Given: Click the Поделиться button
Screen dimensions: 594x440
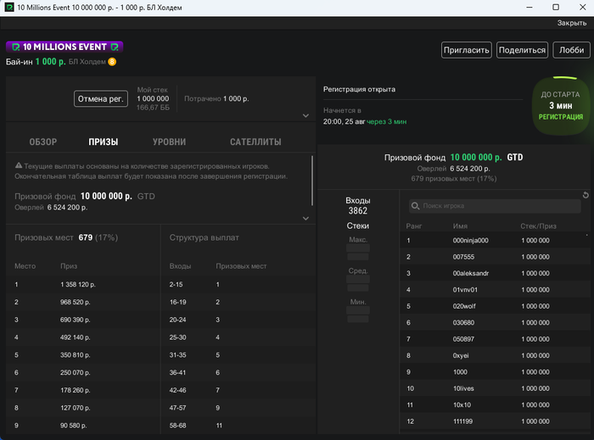Looking at the screenshot, I should click(x=522, y=50).
